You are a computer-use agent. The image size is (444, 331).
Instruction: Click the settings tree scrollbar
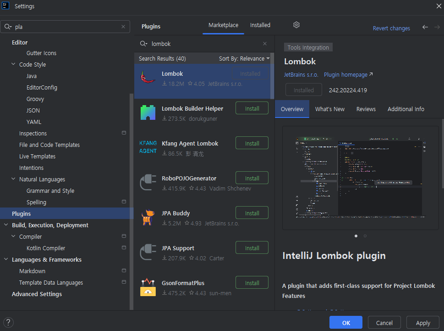click(x=131, y=202)
